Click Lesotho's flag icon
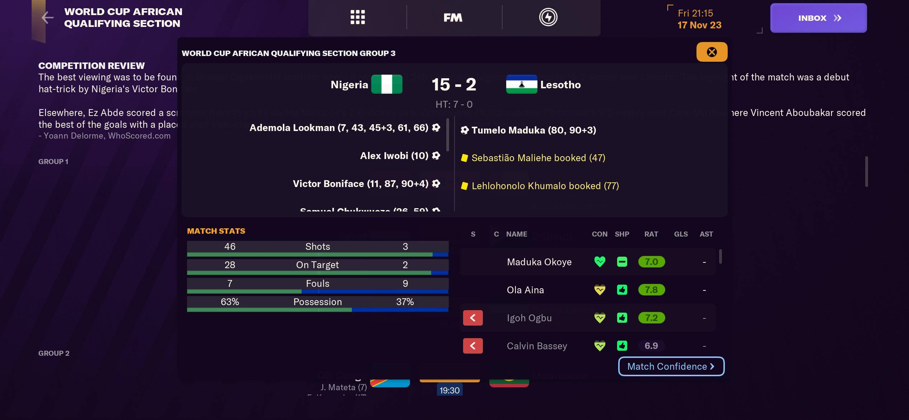The height and width of the screenshot is (420, 909). 521,84
